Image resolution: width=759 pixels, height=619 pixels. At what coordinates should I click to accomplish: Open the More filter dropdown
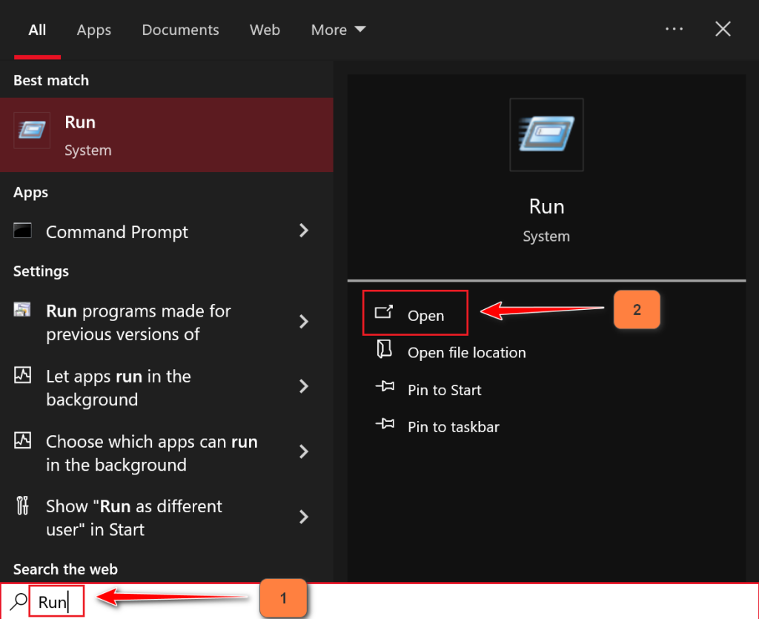(338, 30)
